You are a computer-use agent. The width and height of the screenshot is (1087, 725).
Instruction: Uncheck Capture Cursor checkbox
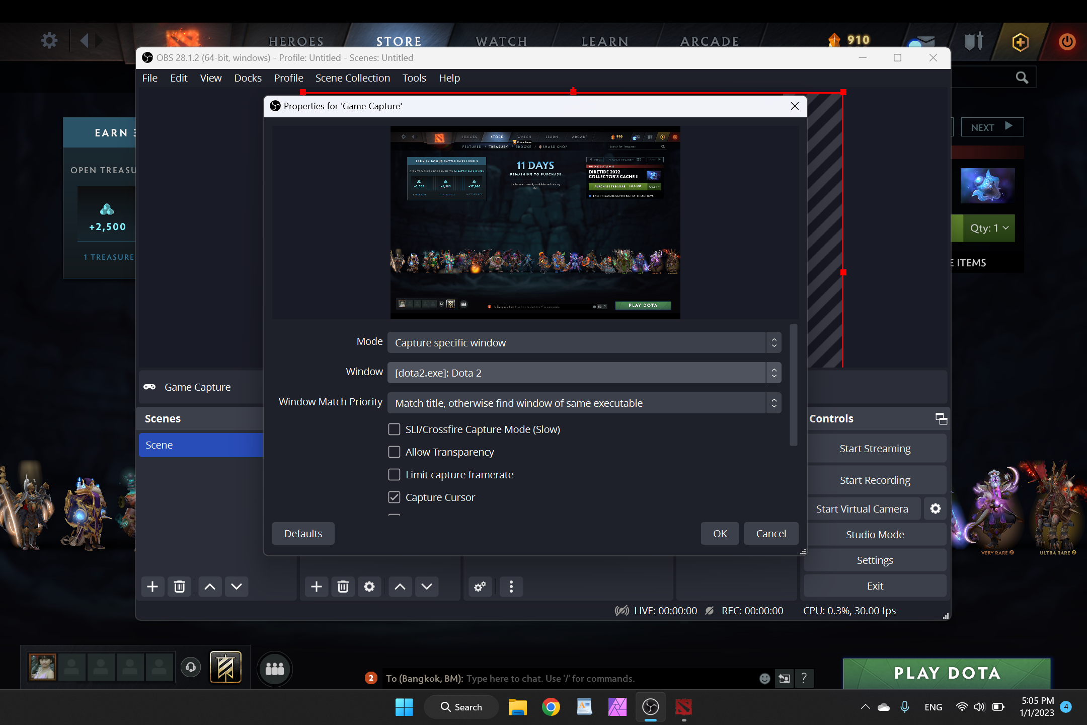pyautogui.click(x=394, y=497)
